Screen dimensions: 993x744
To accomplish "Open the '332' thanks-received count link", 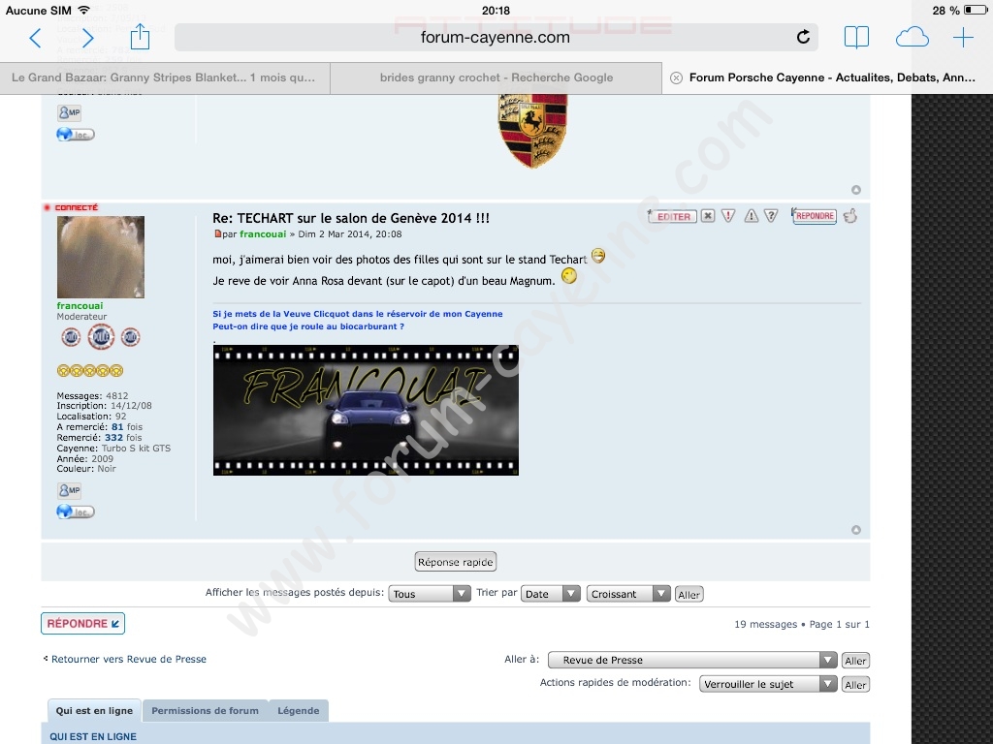I will tap(114, 438).
